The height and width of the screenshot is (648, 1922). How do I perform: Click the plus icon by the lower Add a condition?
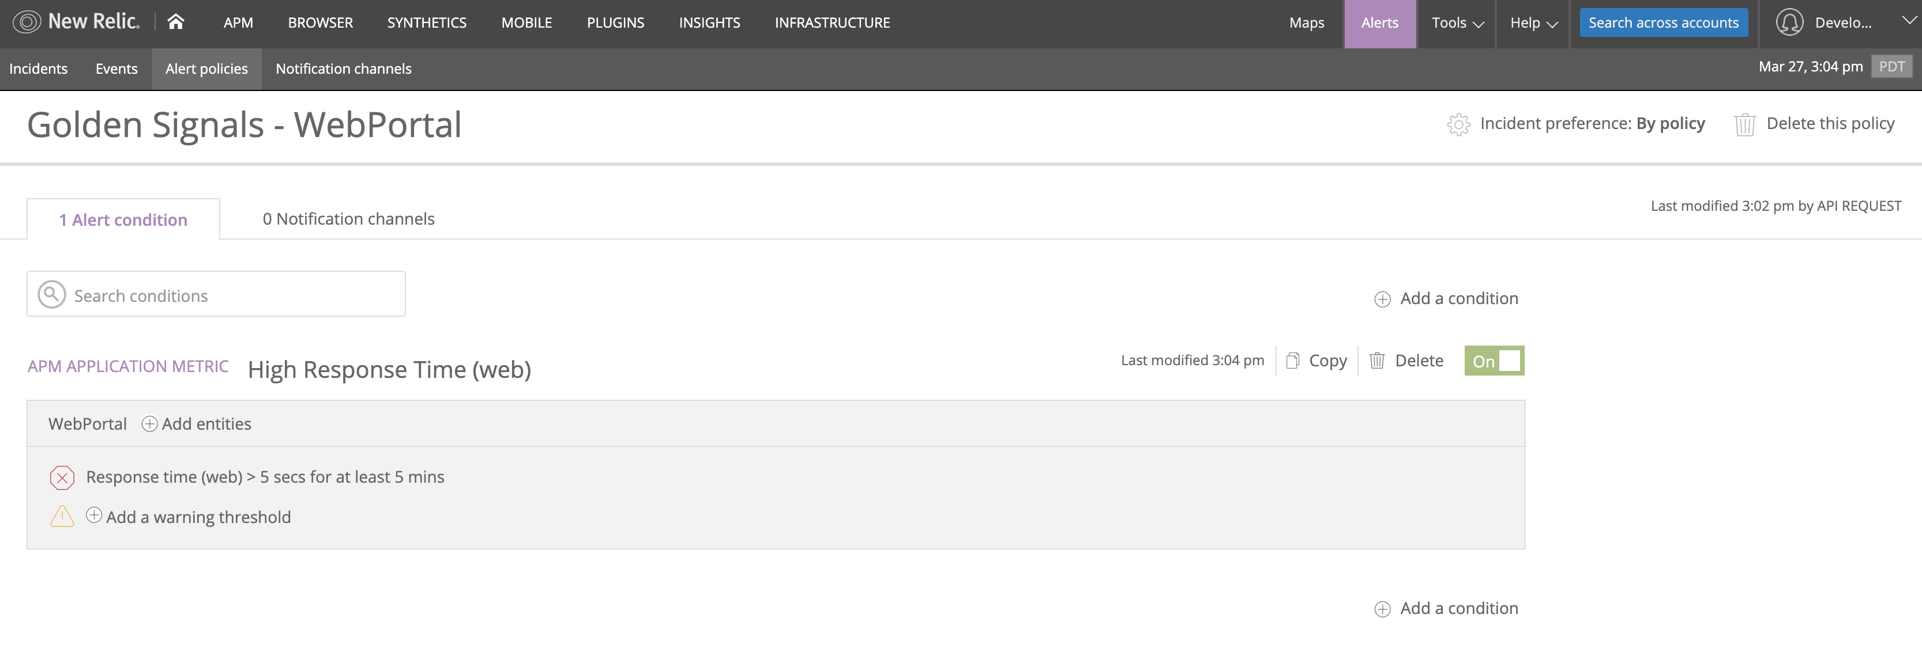point(1382,609)
